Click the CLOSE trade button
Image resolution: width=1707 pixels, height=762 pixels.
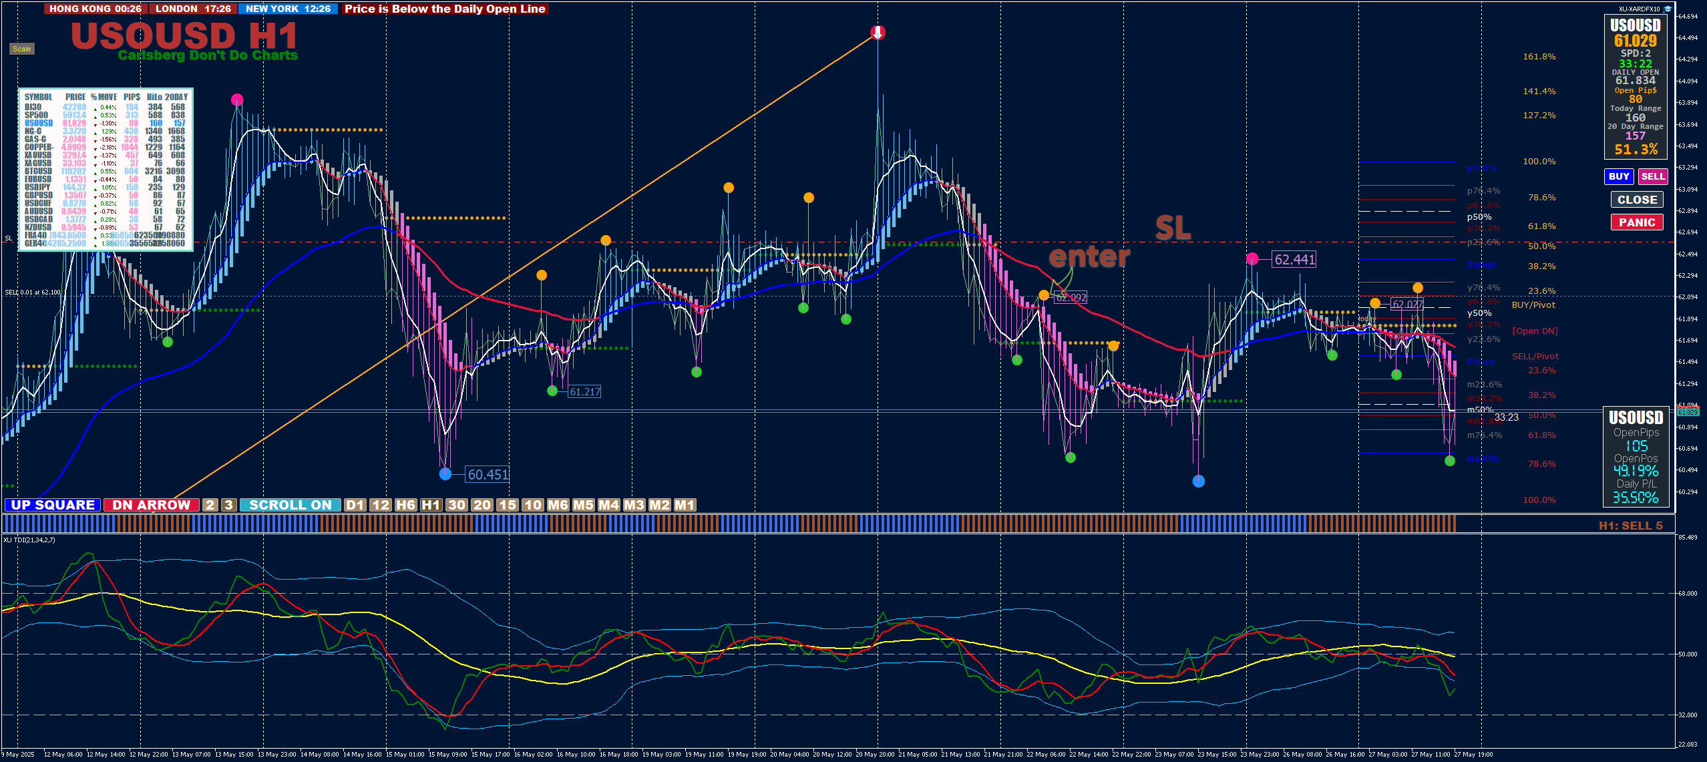1637,200
